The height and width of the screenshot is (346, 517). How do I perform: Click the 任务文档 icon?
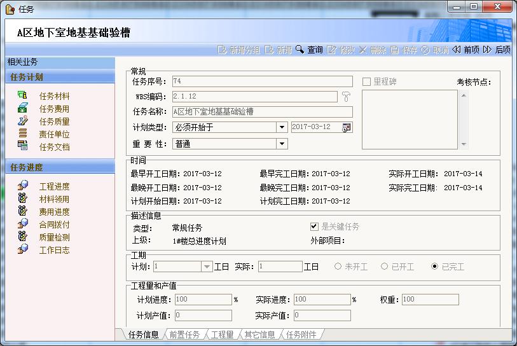(23, 147)
